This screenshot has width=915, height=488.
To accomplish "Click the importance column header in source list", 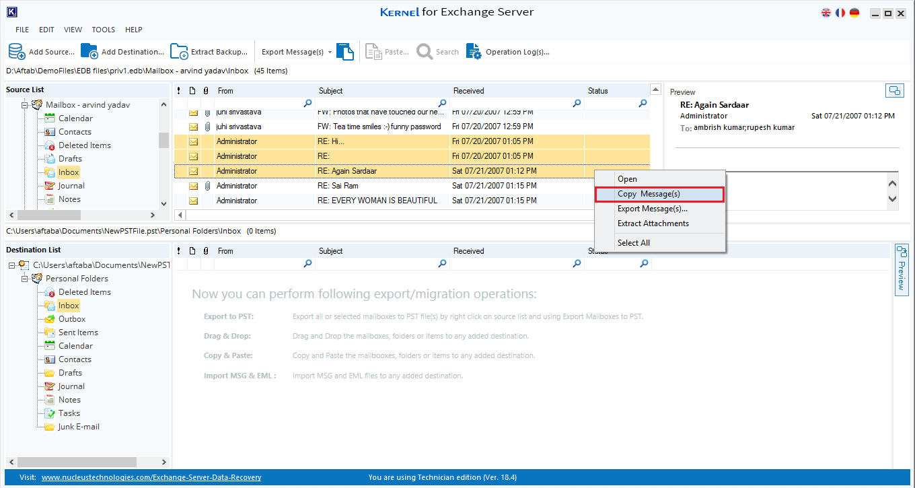I will (x=179, y=90).
